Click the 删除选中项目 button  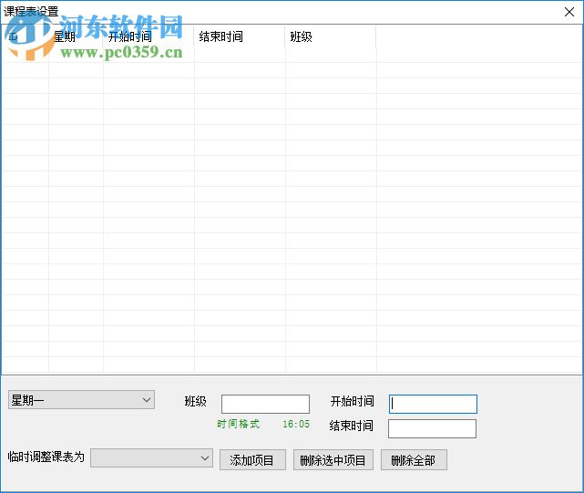(x=333, y=460)
